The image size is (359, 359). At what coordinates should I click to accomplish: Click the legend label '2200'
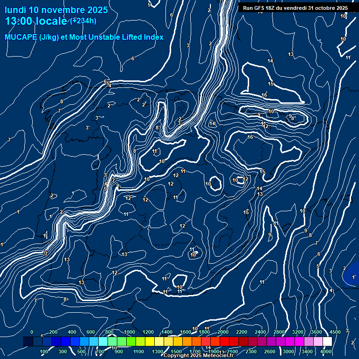pos(242,332)
